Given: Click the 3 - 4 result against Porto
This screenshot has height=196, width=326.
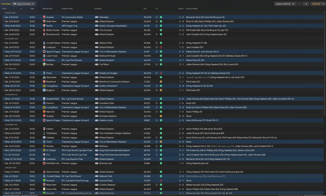Looking at the screenshot, I should (181, 73).
